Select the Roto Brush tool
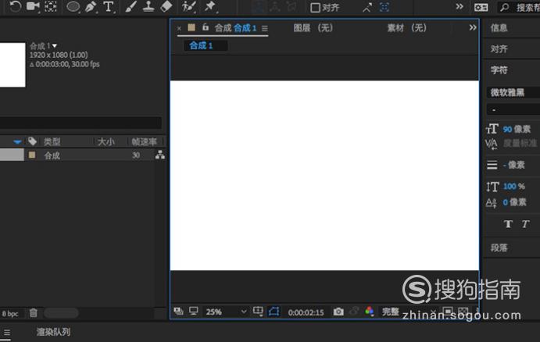This screenshot has width=540, height=342. point(188,6)
